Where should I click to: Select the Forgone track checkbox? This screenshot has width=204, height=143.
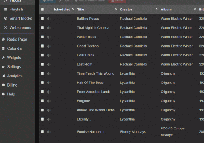[x=42, y=101]
